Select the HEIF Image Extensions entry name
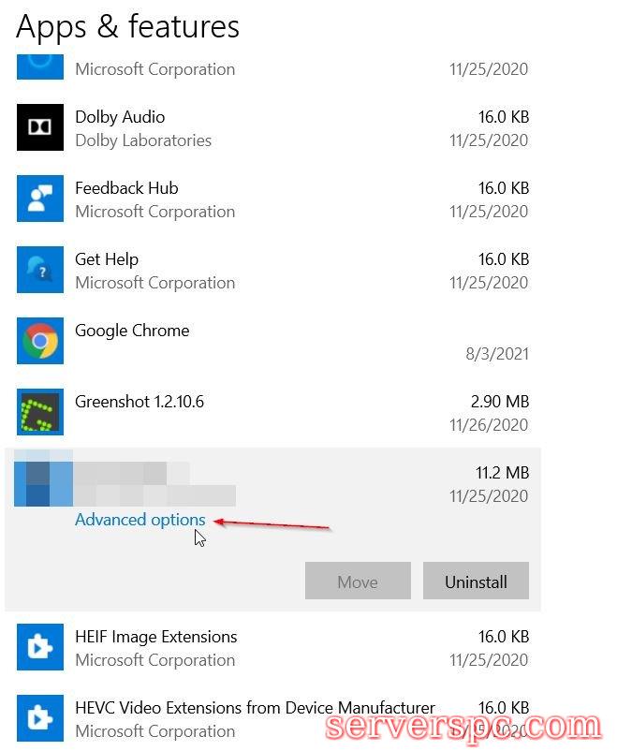Screen dimensions: 617x751 point(156,637)
